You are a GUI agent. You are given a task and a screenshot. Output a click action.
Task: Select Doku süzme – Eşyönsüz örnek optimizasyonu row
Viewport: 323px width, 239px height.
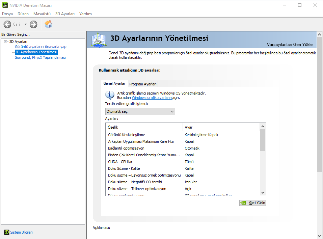(x=183, y=175)
